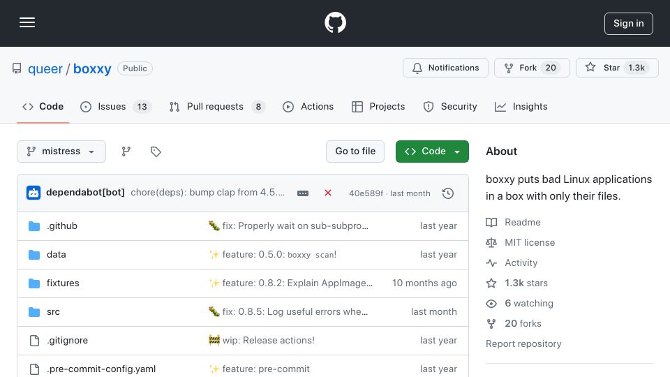670x377 pixels.
Task: Switch to the Pull requests tab
Action: click(217, 106)
